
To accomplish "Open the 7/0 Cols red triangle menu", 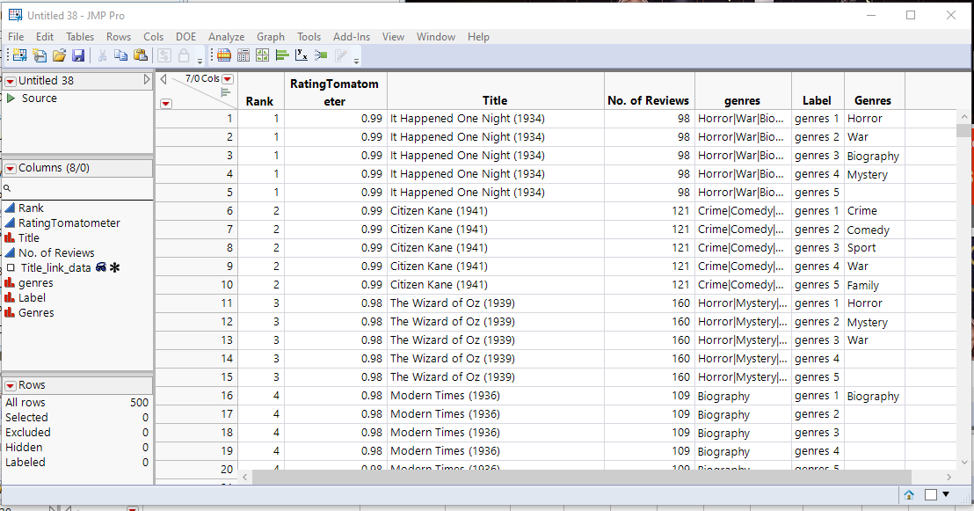I will pos(227,78).
